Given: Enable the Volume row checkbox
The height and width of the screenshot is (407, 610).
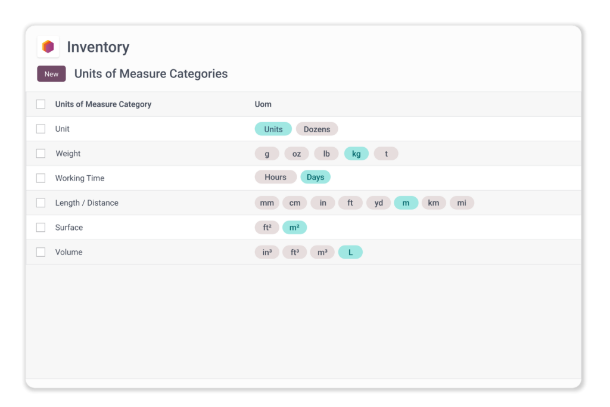Looking at the screenshot, I should pos(41,252).
